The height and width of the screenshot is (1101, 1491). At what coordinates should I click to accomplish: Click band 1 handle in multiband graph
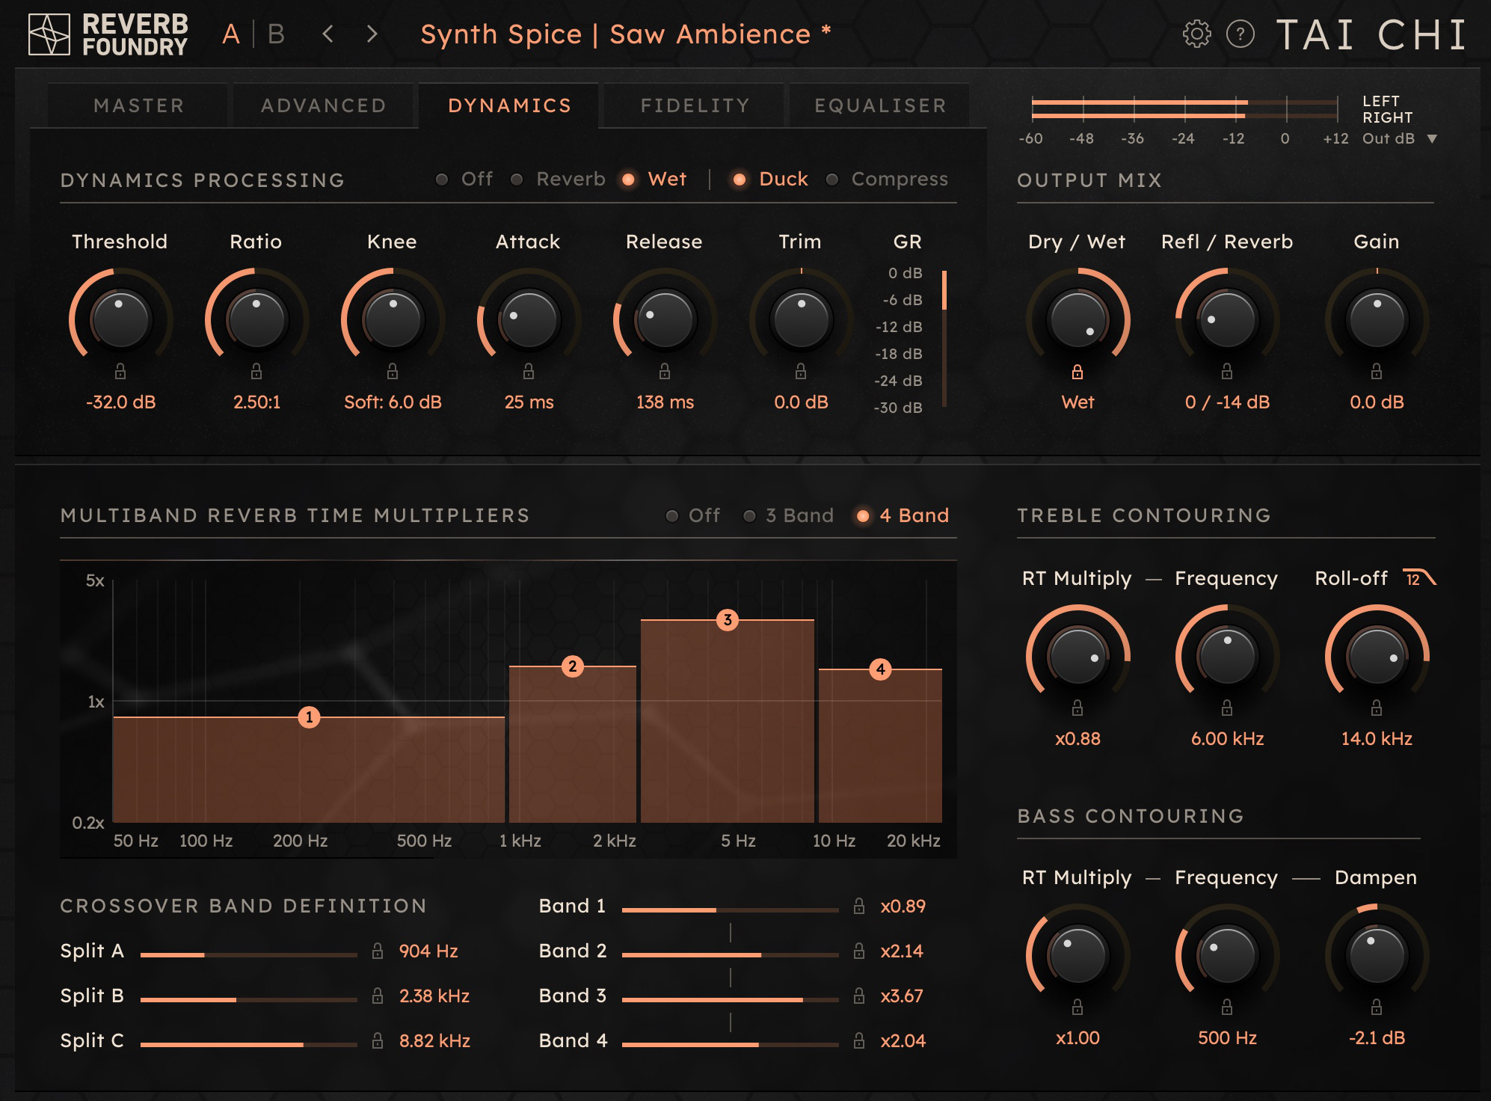[x=309, y=717]
